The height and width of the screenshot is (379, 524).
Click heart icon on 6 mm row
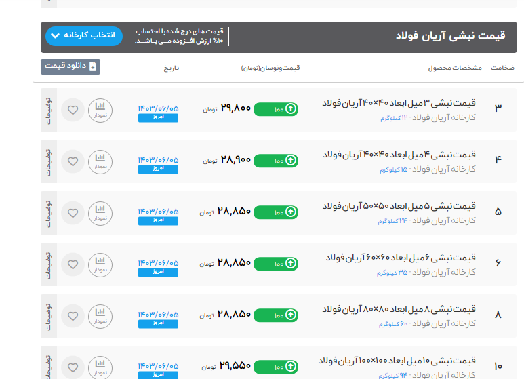point(73,264)
